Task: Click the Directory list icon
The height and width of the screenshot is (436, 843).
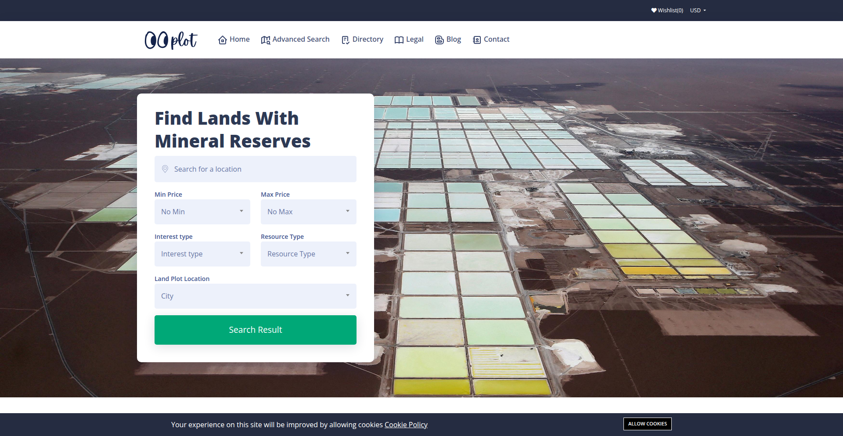Action: click(x=346, y=40)
